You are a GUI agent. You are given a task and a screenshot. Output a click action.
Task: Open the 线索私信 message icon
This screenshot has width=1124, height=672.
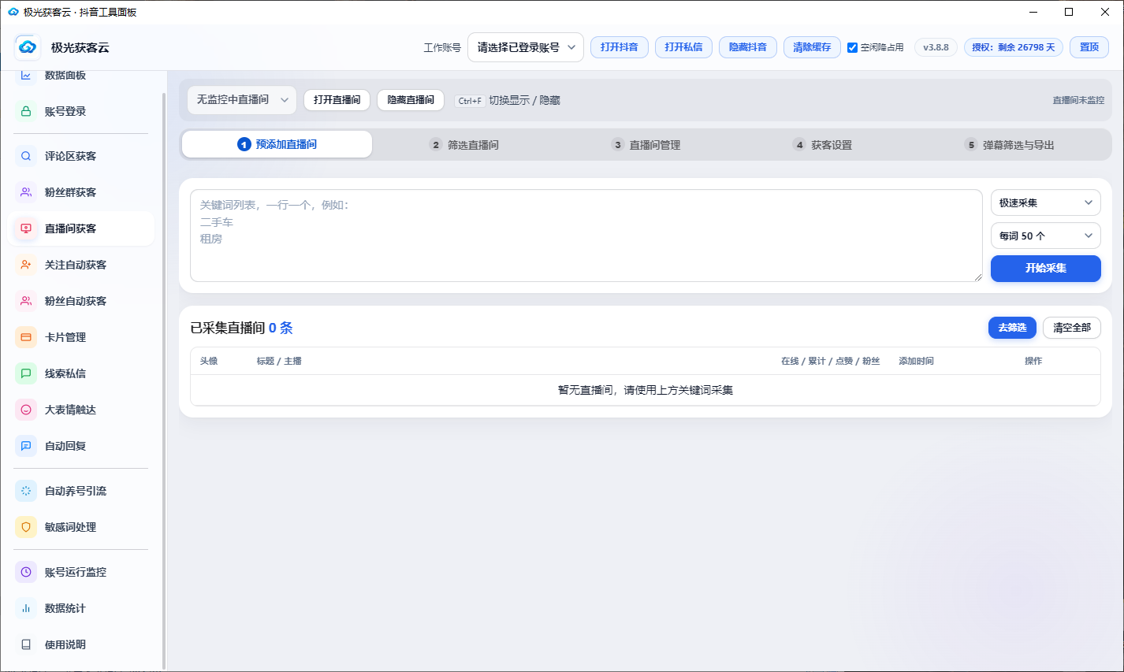point(26,373)
